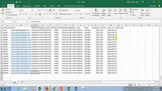Open the font size dropdown
The width and height of the screenshot is (162, 91).
coord(36,10)
